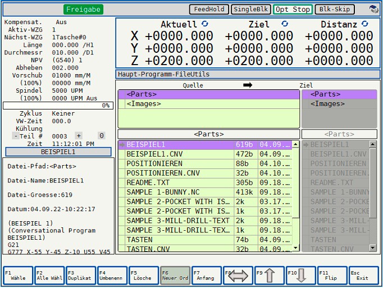Click Vorschub value 01000 mm/M

click(x=71, y=75)
